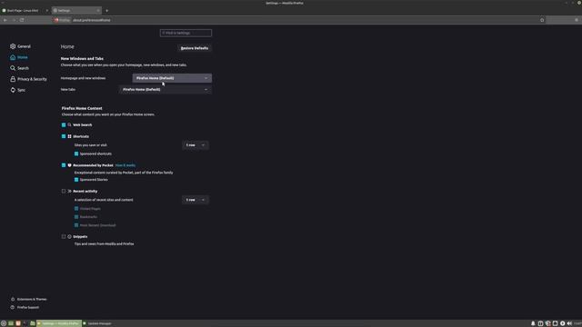Image resolution: width=582 pixels, height=327 pixels.
Task: Launch Firefox from the orange panel icon
Action: 18,323
